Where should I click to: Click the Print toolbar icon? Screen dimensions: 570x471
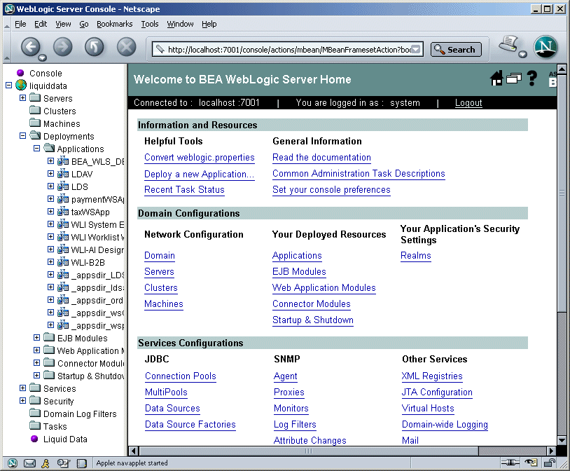pyautogui.click(x=509, y=44)
